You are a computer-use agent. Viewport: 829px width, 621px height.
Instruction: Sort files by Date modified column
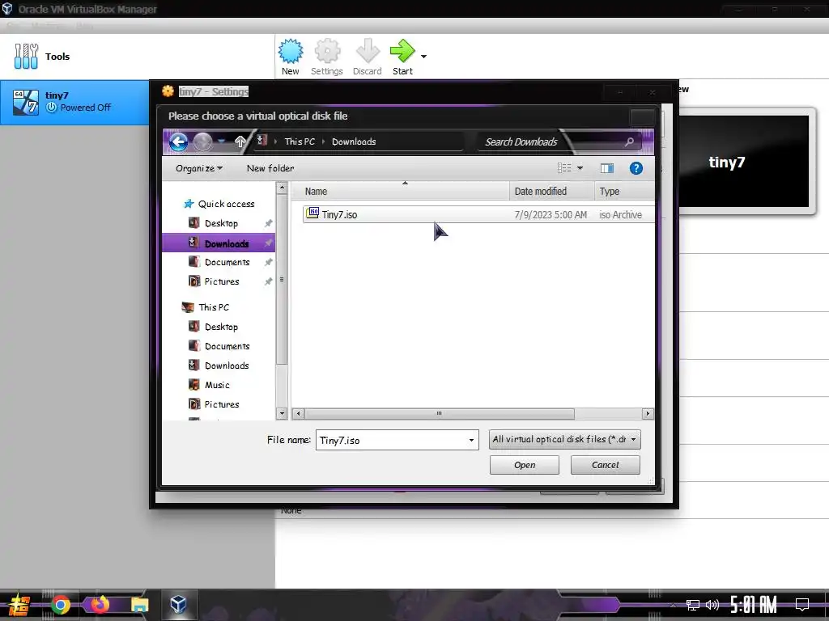click(x=551, y=191)
